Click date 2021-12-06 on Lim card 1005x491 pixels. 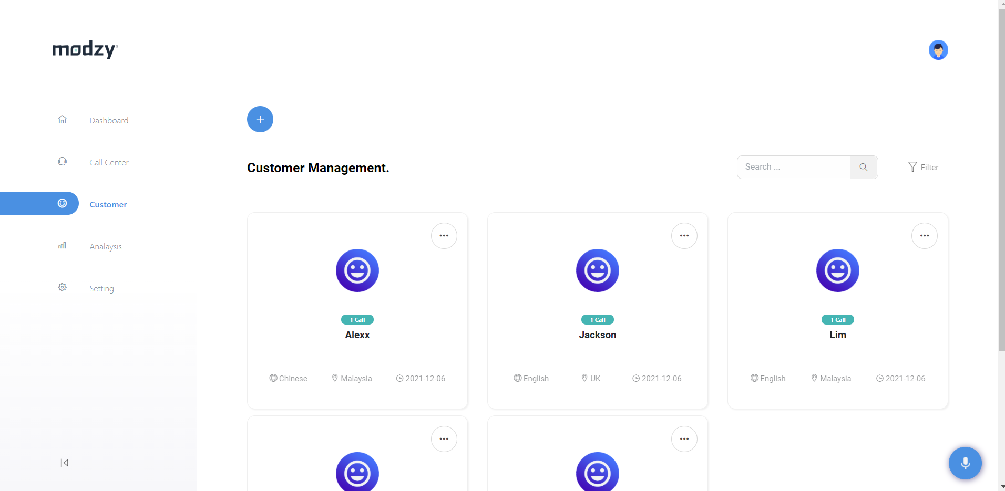click(900, 378)
